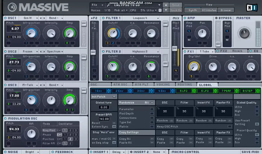Toggle Filter 2 power button
Screen dimensions: 262x154
[x=103, y=52]
